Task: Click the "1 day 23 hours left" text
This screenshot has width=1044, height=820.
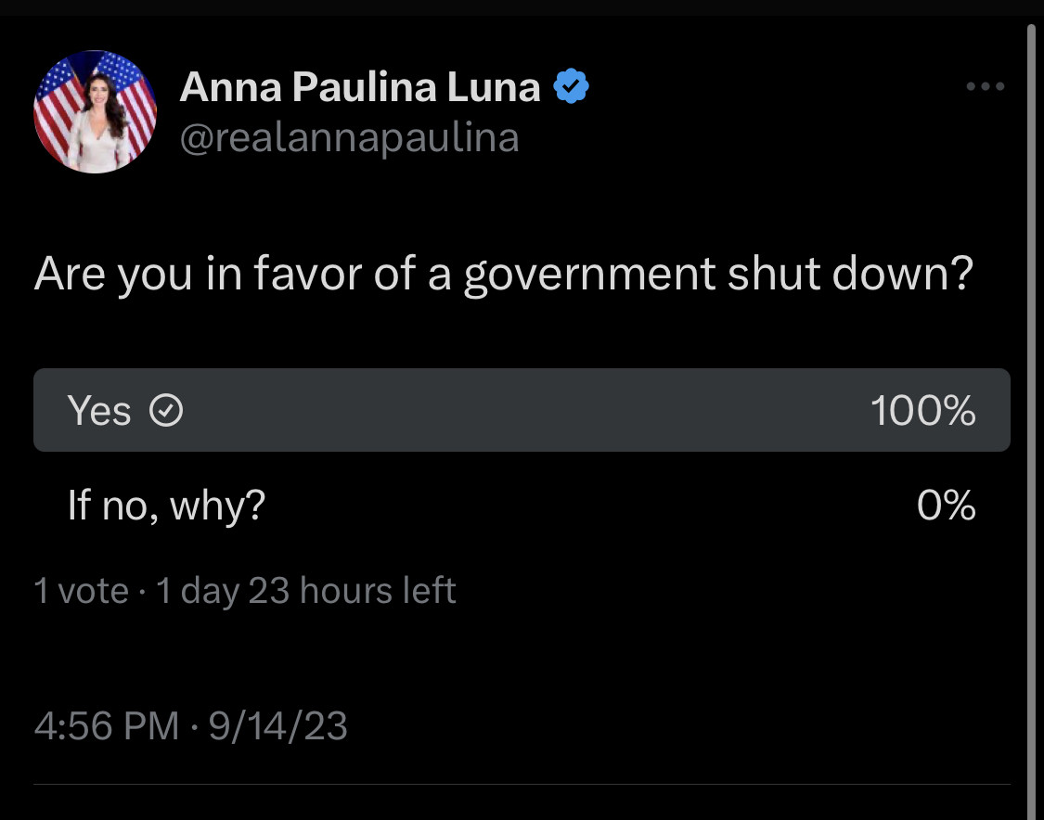Action: pos(306,591)
